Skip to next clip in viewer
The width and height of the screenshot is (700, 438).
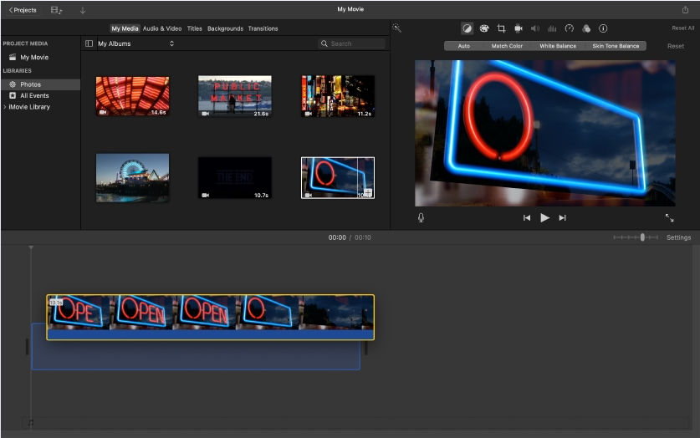563,217
